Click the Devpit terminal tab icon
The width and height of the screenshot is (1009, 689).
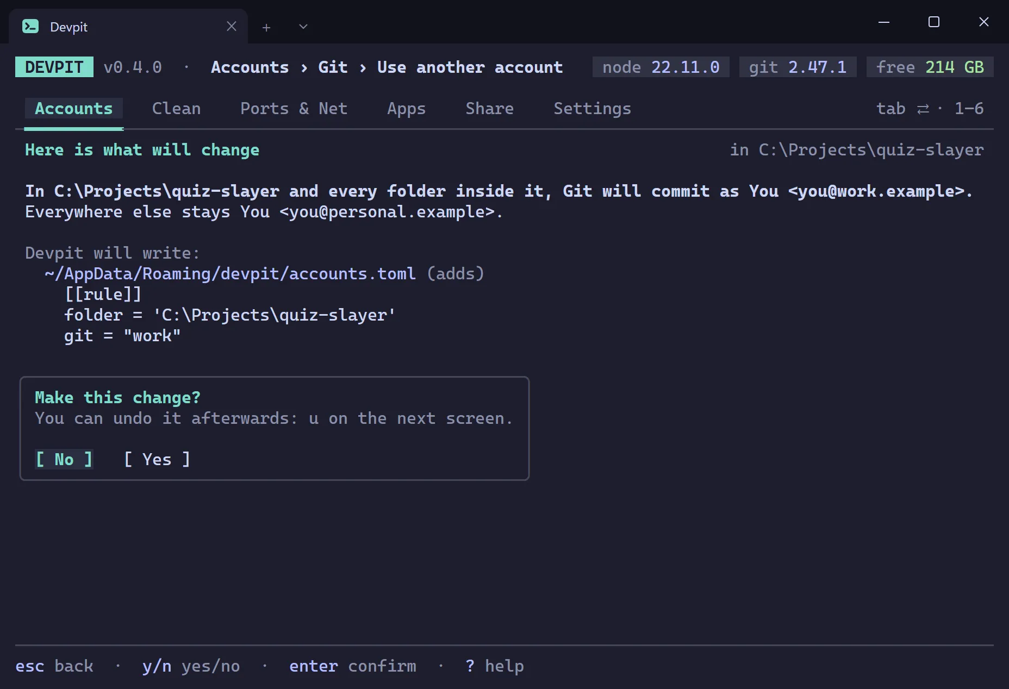pyautogui.click(x=30, y=26)
